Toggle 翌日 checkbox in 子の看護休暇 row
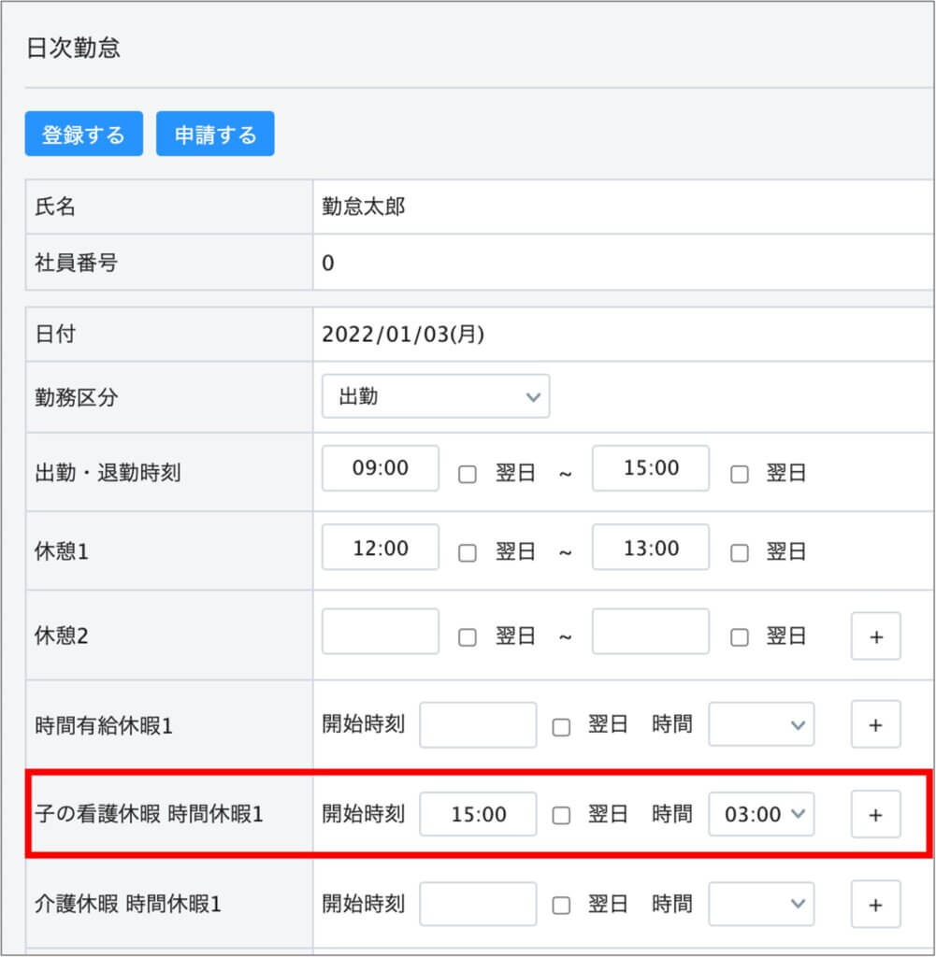 click(x=561, y=815)
